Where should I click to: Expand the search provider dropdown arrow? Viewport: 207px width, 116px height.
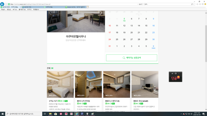(194, 4)
